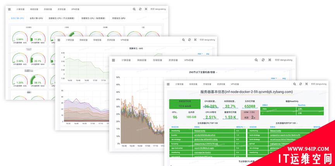This screenshot has height=166, width=335.
Task: Open hamburger menu in the 服务器基本信息 window
Action: [x=168, y=84]
